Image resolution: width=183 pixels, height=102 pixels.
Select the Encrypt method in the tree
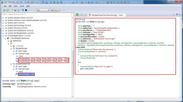[44, 61]
